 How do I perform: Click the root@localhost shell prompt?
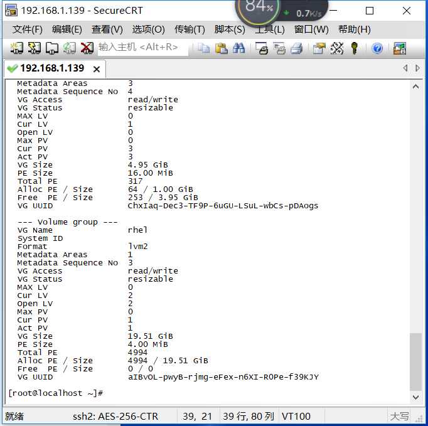pos(55,393)
